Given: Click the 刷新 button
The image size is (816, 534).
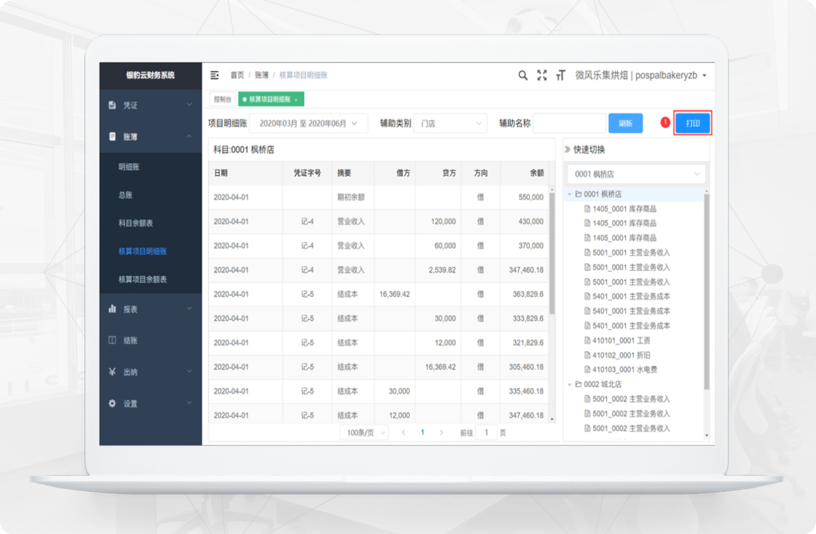Looking at the screenshot, I should coord(625,123).
